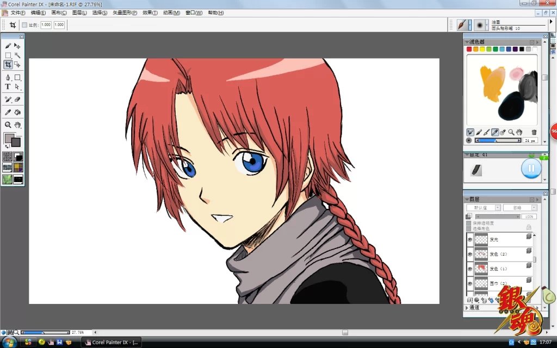The height and width of the screenshot is (348, 557).
Task: Toggle the Preserve Transparency checkbox
Action: 468,223
